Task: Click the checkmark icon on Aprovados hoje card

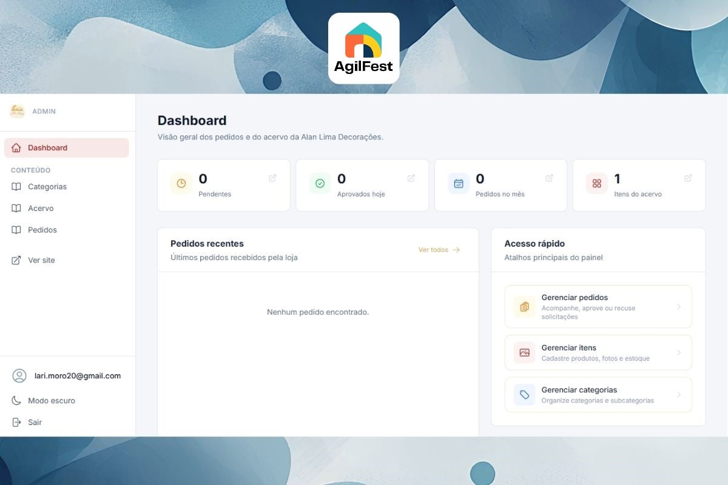Action: pos(320,184)
